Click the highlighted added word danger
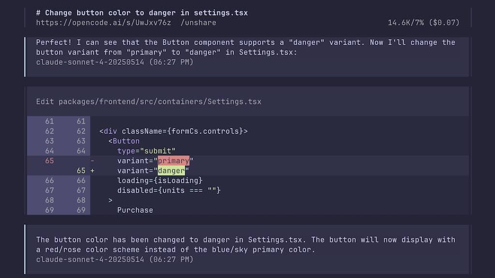Image resolution: width=495 pixels, height=278 pixels. [x=171, y=171]
